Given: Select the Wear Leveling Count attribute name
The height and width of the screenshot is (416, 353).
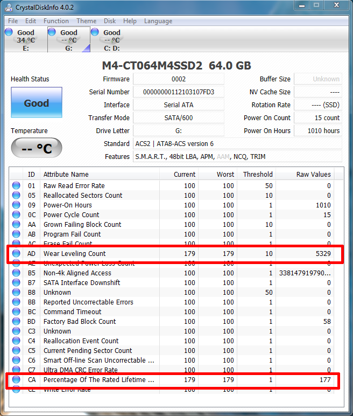Looking at the screenshot, I should pyautogui.click(x=74, y=254).
